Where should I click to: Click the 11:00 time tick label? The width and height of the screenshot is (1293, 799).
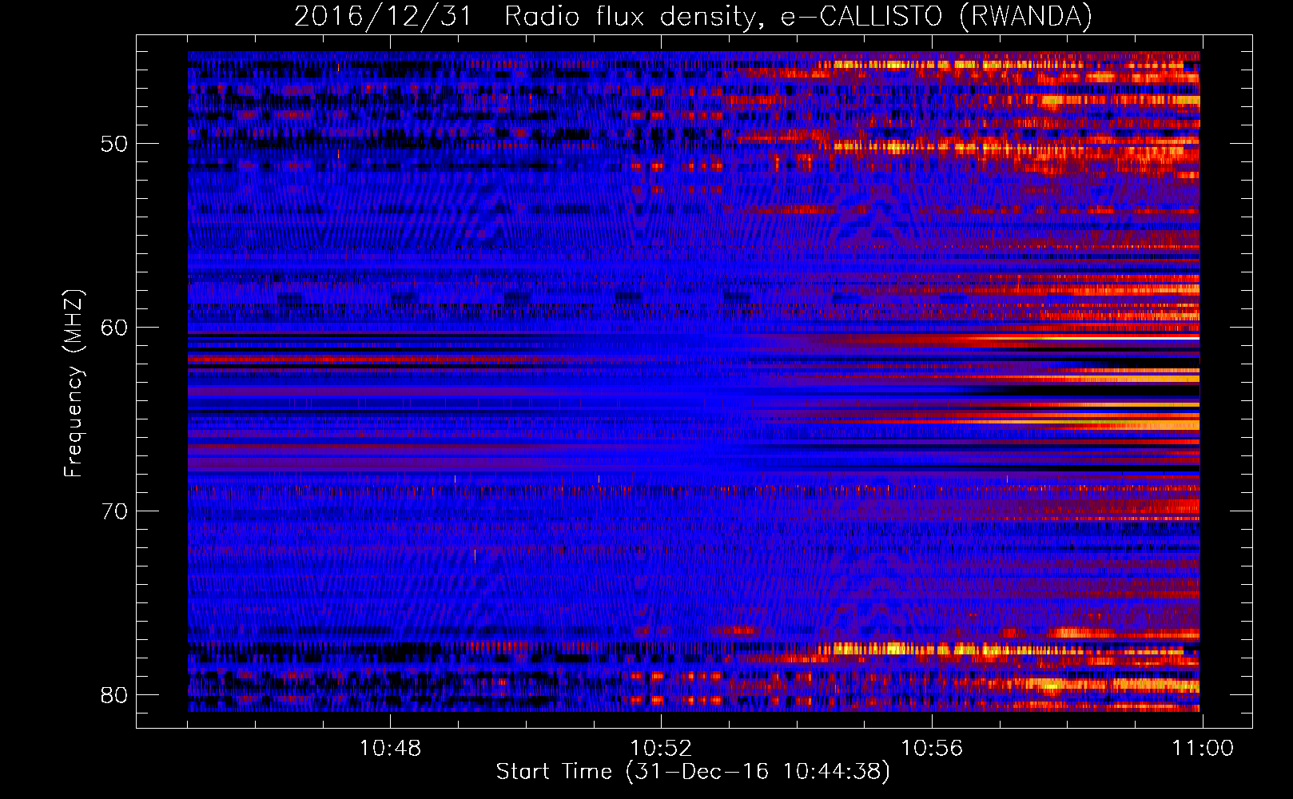point(1203,749)
